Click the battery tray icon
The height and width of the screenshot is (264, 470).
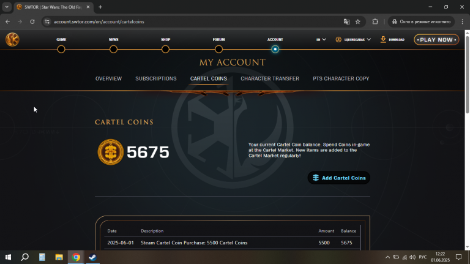pyautogui.click(x=396, y=257)
